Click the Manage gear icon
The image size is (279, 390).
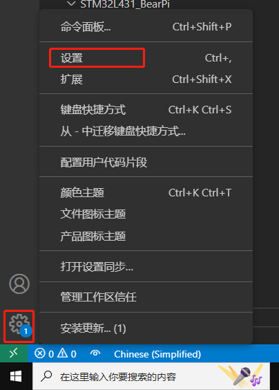click(x=19, y=325)
